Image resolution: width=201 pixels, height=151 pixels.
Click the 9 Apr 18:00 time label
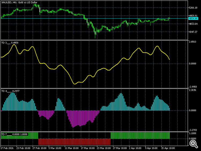(x=151, y=148)
